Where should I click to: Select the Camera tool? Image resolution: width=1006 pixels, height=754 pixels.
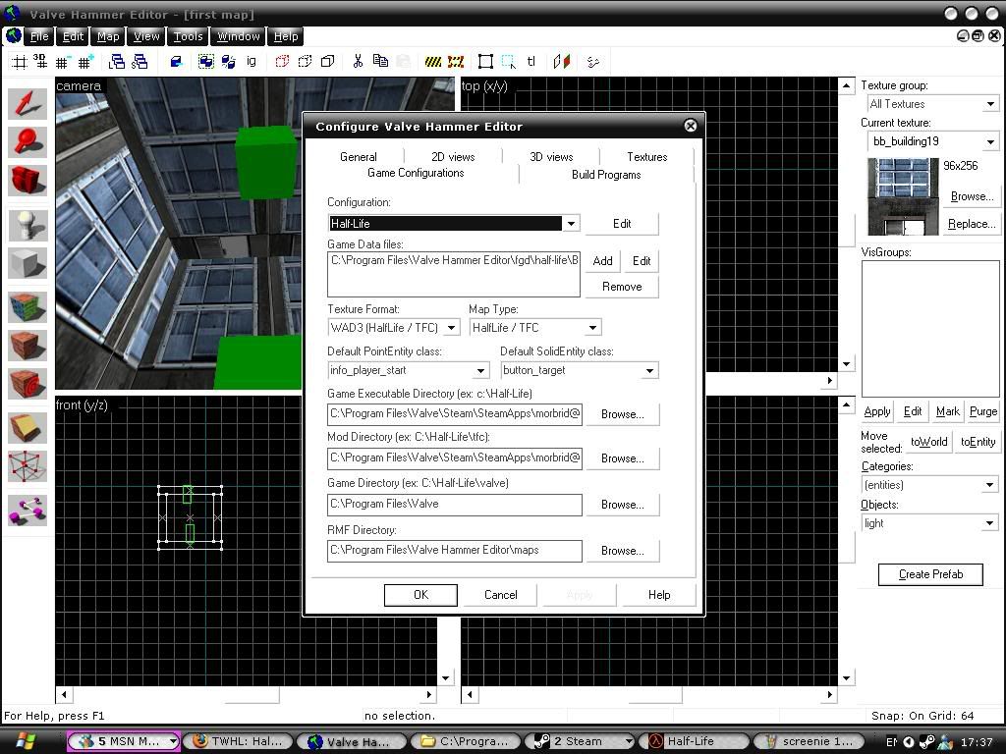pyautogui.click(x=28, y=181)
